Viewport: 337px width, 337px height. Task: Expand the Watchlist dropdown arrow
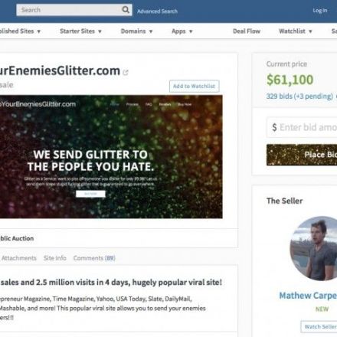(x=310, y=31)
